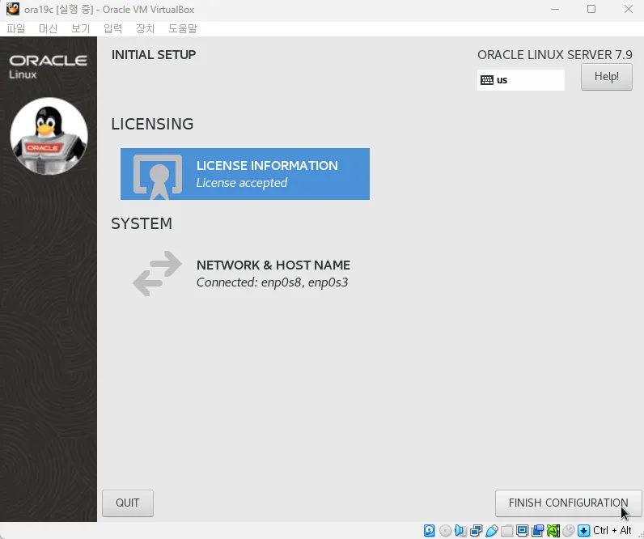Click the USB devices status icon

click(492, 530)
